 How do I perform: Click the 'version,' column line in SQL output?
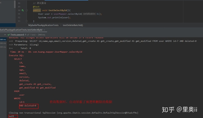click(24, 77)
